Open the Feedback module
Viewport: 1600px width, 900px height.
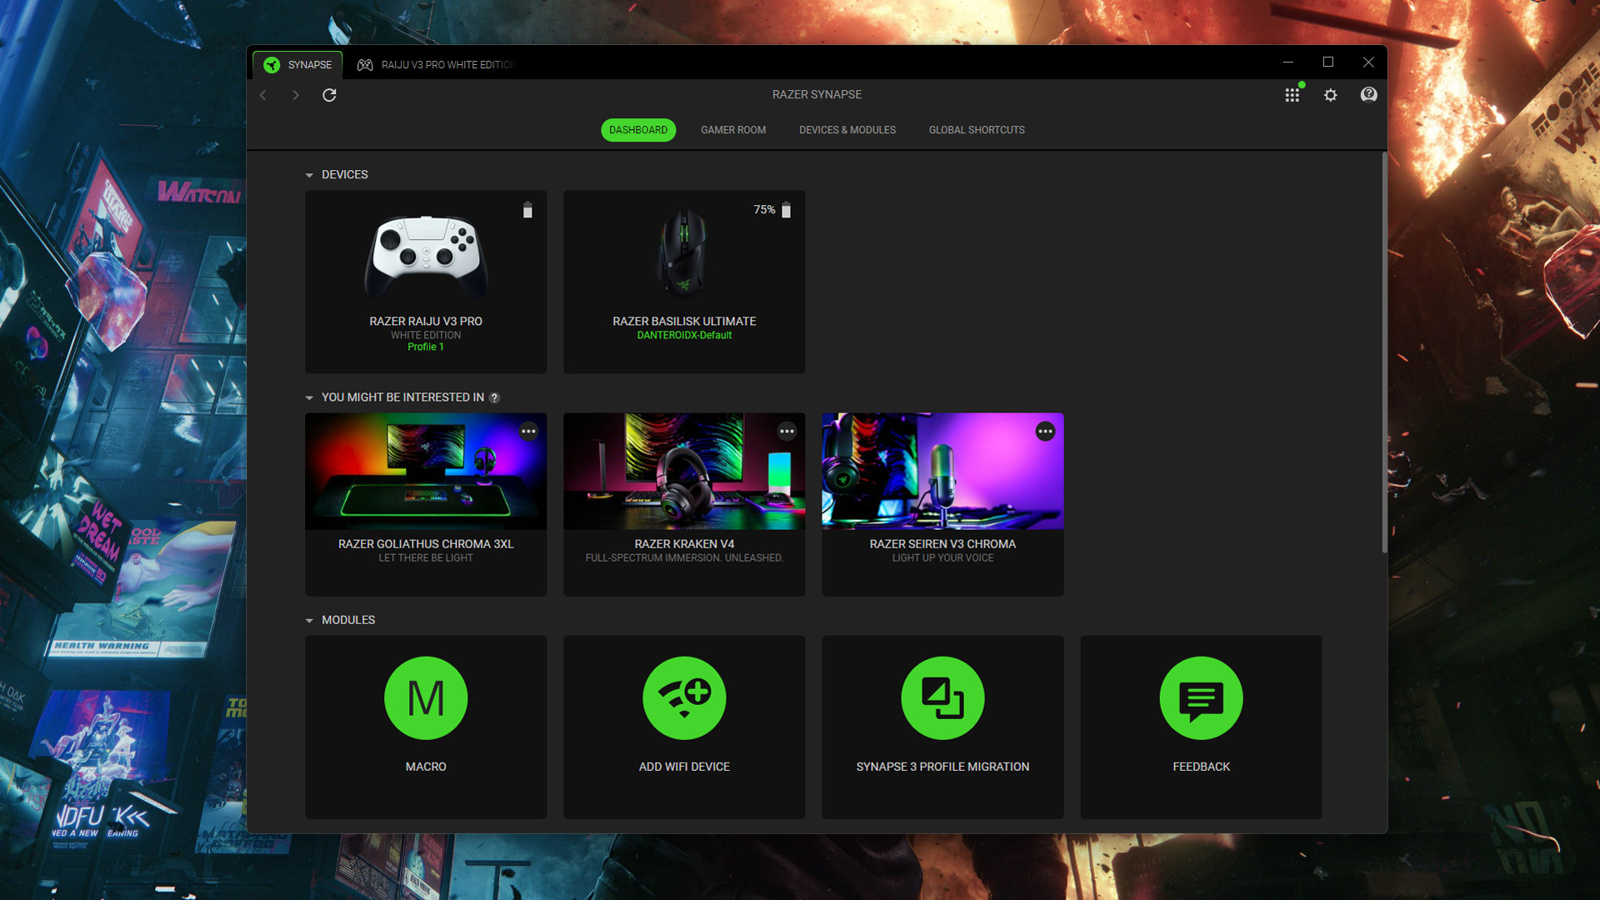[1201, 698]
